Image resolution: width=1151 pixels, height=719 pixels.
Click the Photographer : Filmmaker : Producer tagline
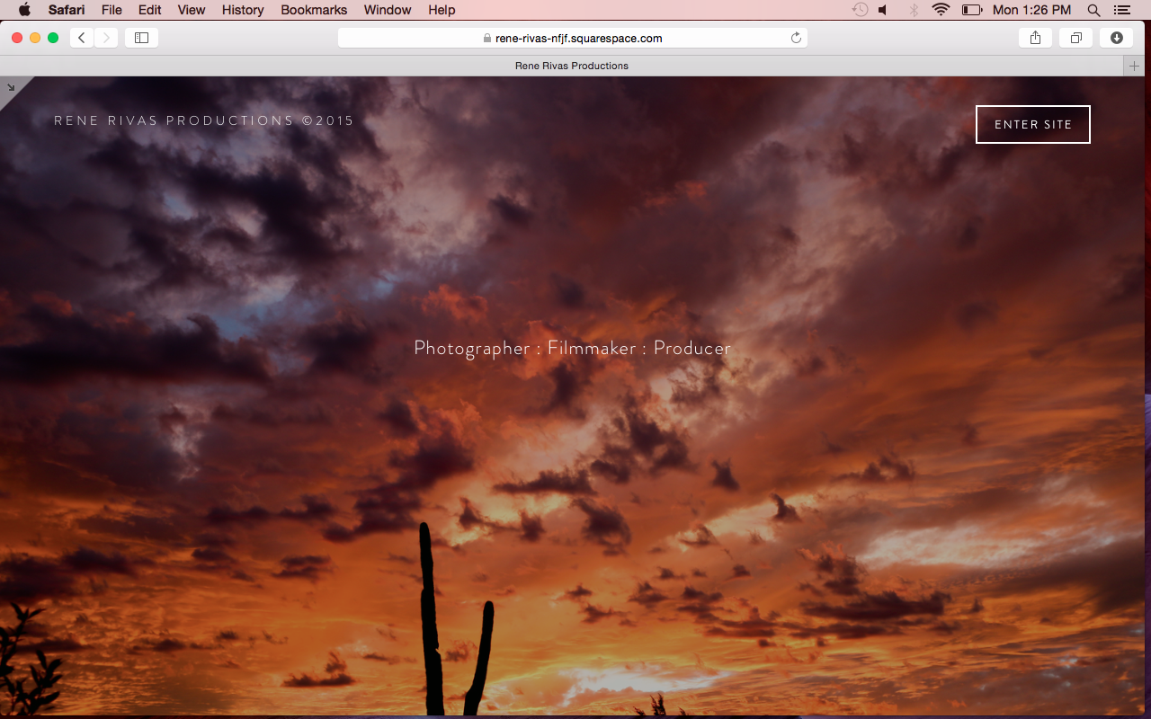573,349
